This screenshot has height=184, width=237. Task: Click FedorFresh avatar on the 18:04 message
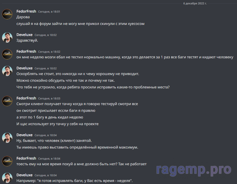7,161
